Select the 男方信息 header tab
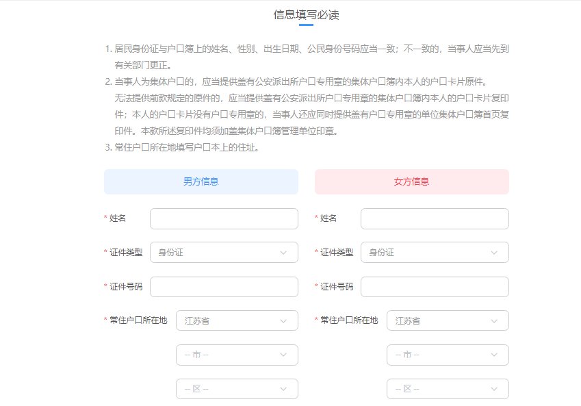This screenshot has width=581, height=406. 201,182
